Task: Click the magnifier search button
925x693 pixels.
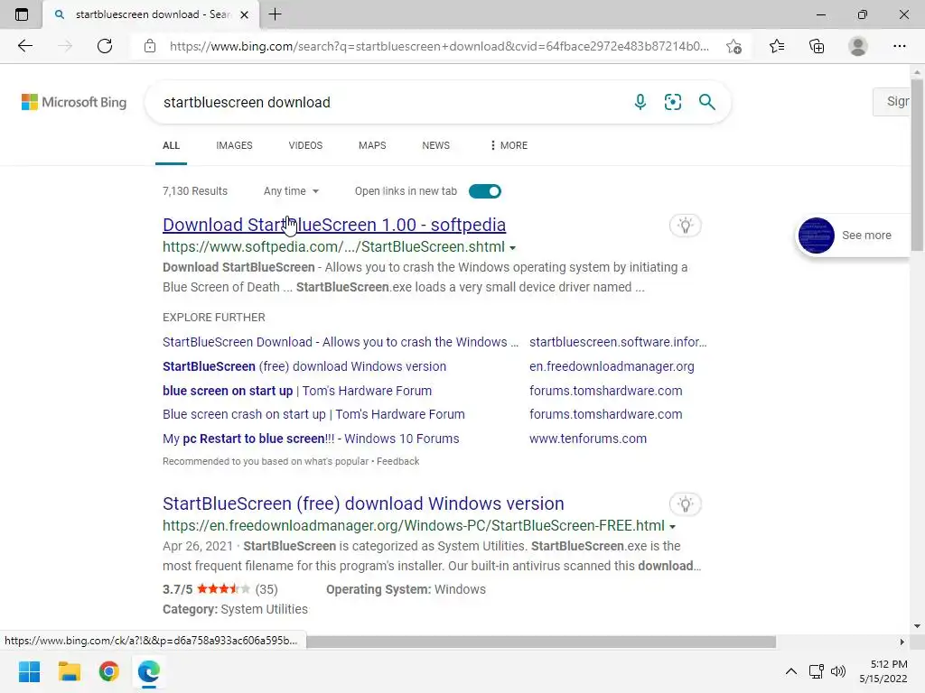Action: click(x=706, y=102)
